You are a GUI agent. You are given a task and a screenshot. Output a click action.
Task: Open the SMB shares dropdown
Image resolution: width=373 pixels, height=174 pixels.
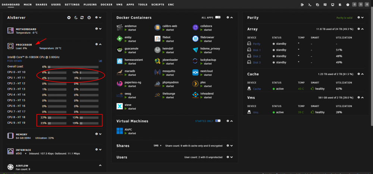158,146
